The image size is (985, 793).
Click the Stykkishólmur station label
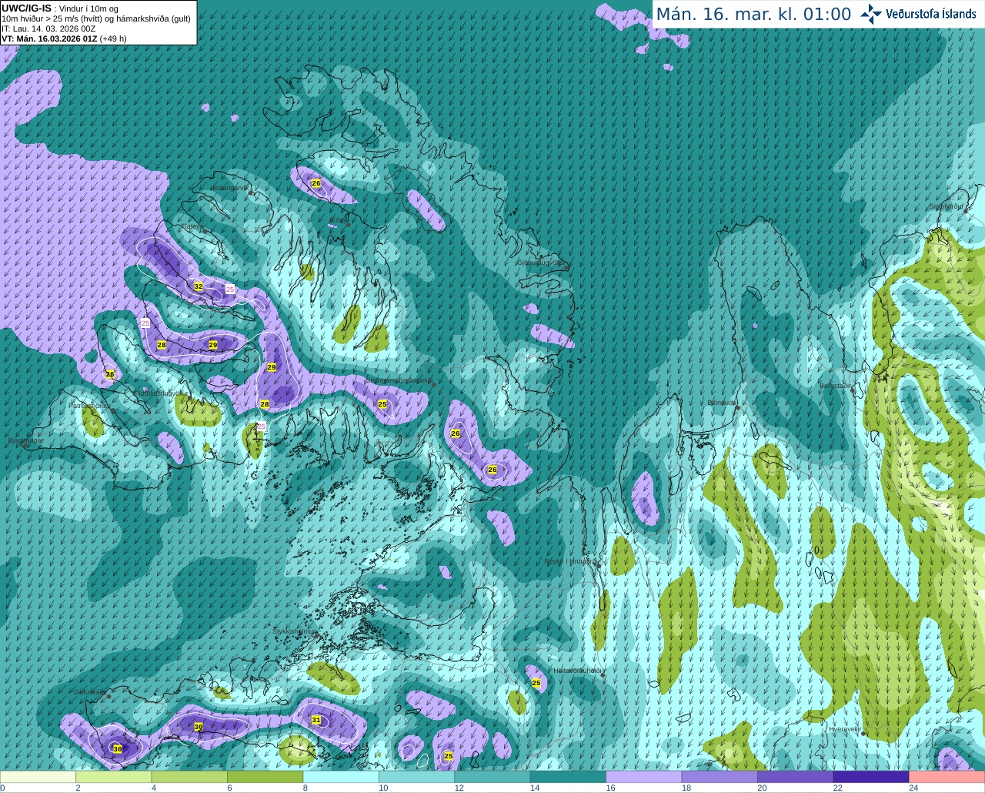click(x=295, y=631)
